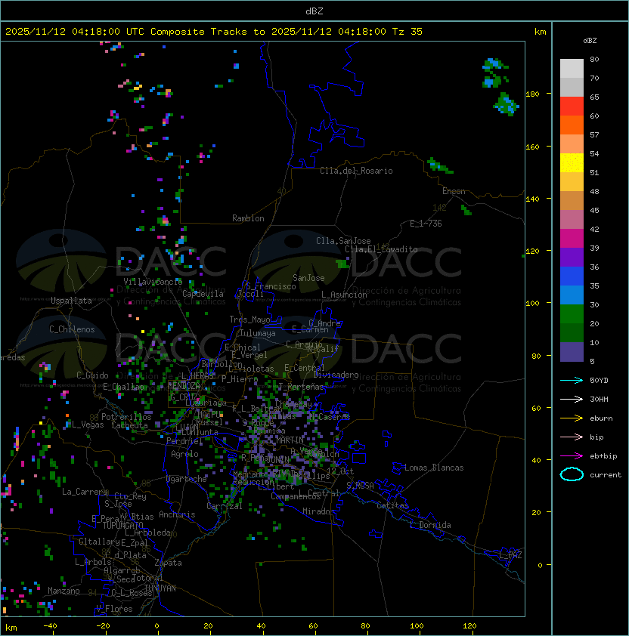The image size is (629, 636).
Task: Click the 'La_Carrera' map label
Action: click(85, 492)
